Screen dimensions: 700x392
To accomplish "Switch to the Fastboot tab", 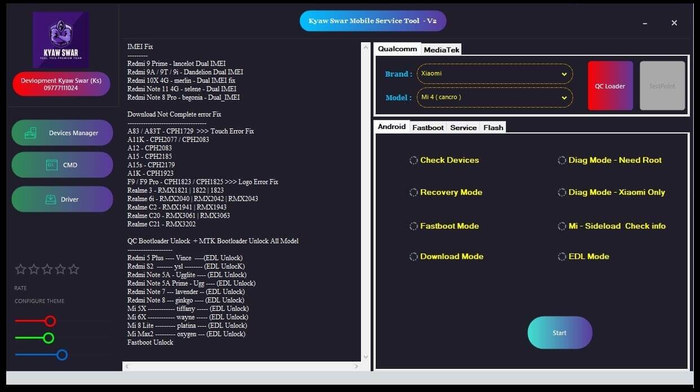I will (x=428, y=128).
